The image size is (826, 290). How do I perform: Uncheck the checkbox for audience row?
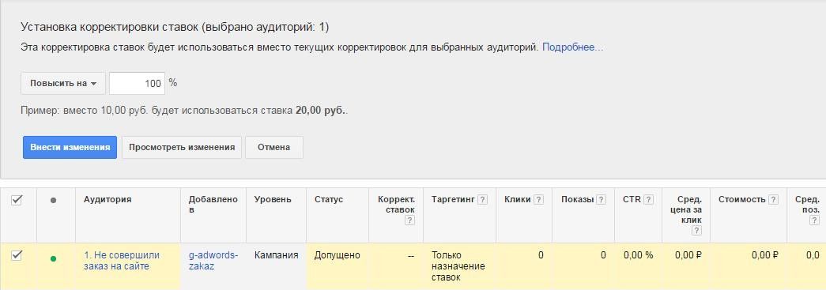(17, 255)
